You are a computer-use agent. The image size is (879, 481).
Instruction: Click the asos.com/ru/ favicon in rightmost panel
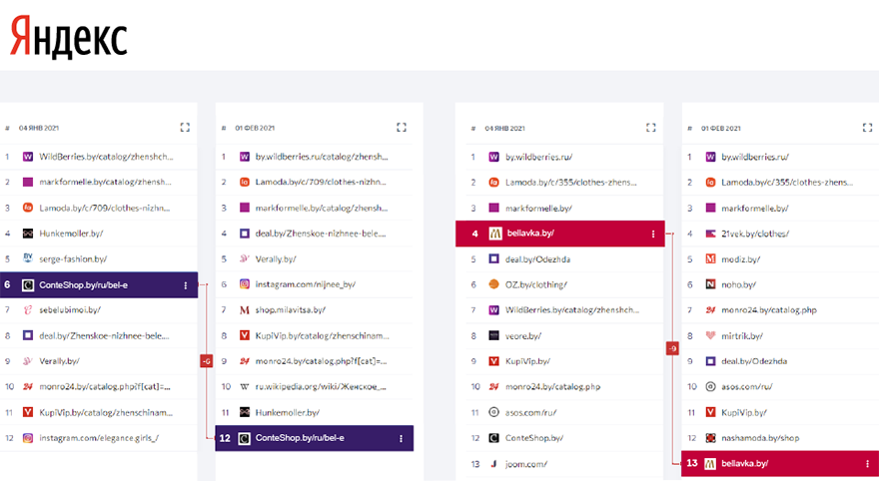pyautogui.click(x=711, y=386)
